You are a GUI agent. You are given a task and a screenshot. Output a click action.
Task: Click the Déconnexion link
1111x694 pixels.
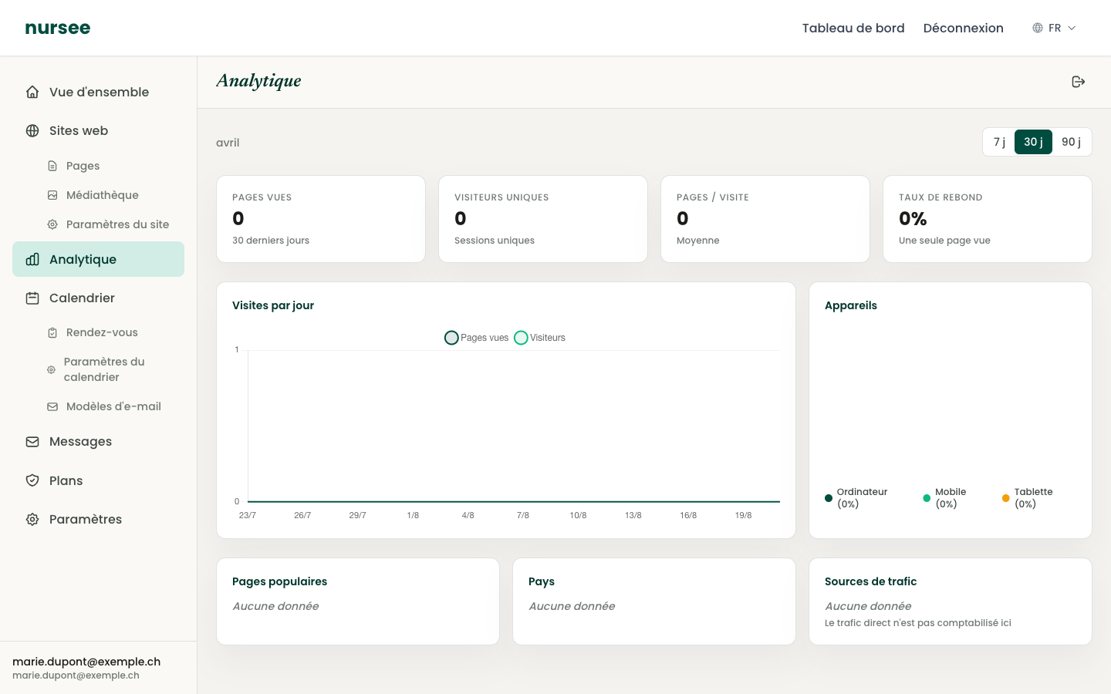(964, 28)
